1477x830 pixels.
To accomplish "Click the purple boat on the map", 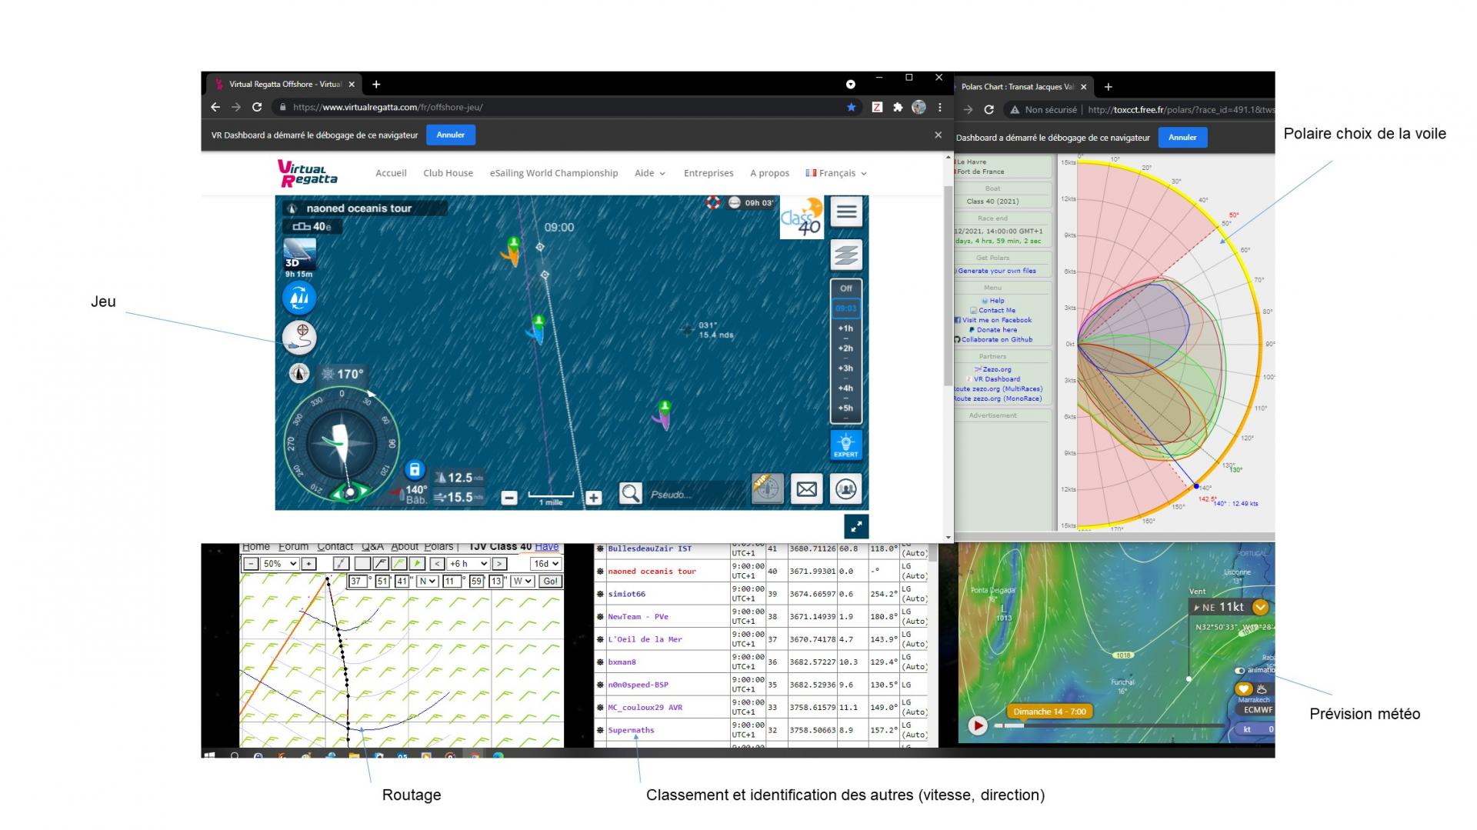I will 663,415.
